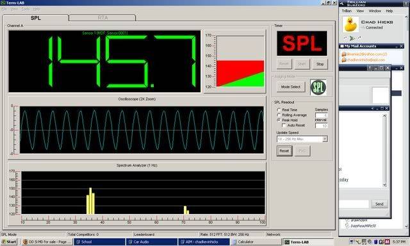Open DD SI MD for sale taskbar item
Image resolution: width=410 pixels, height=246 pixels.
click(x=47, y=242)
